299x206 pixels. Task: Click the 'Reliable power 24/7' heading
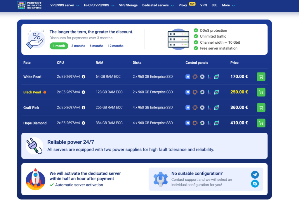pos(71,142)
